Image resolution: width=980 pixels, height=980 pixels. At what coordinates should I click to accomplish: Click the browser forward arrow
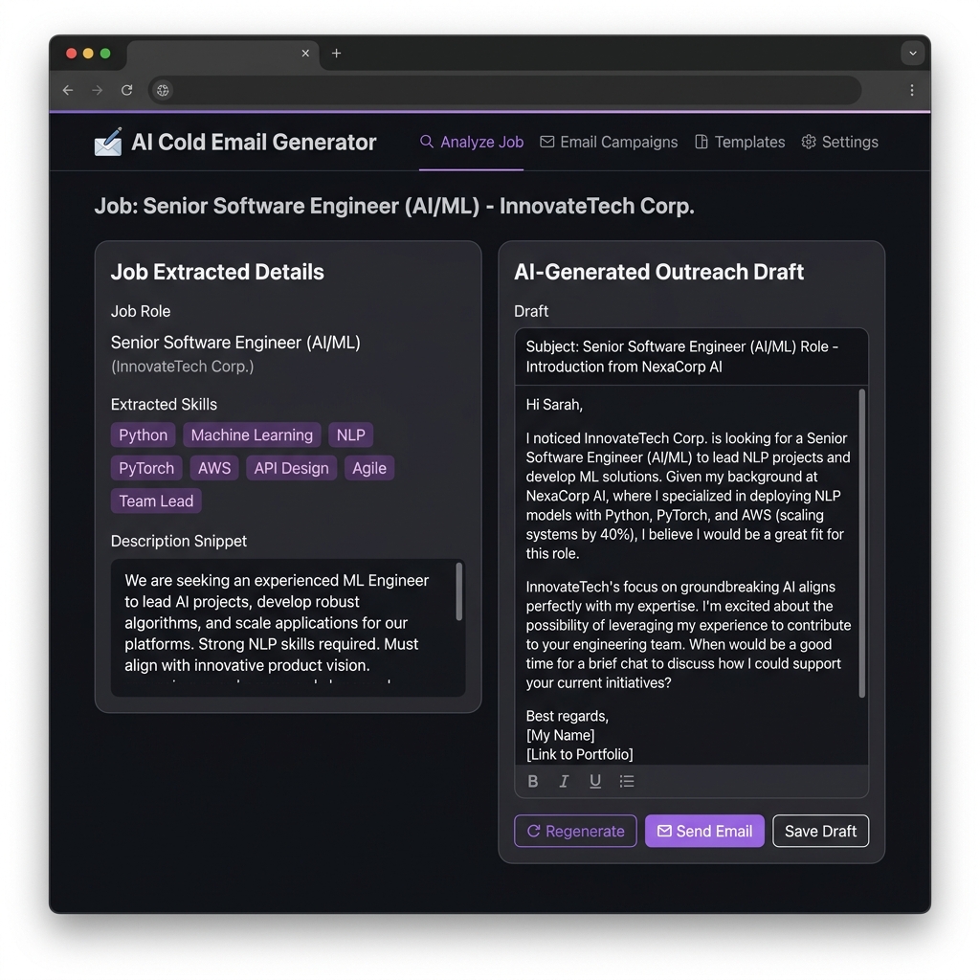(97, 90)
